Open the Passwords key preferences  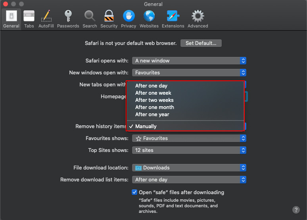point(68,19)
